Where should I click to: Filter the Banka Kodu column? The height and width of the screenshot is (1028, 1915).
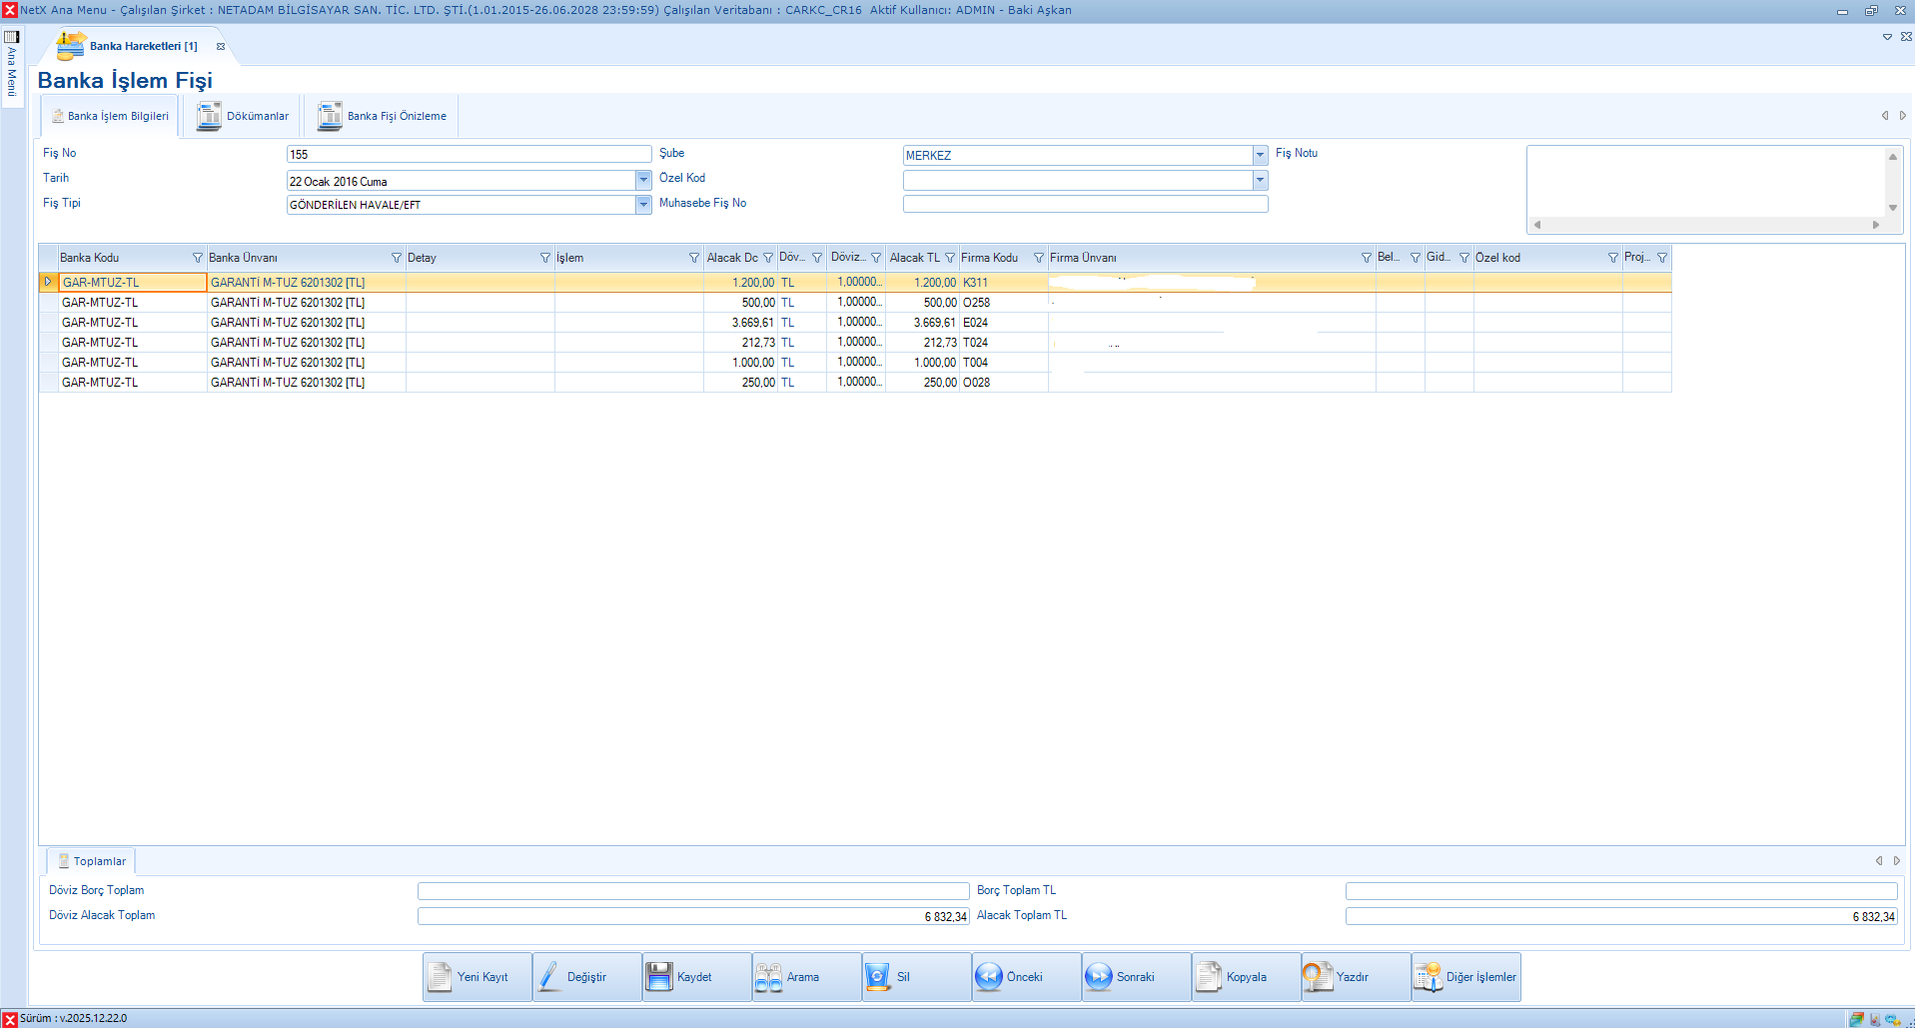(197, 258)
